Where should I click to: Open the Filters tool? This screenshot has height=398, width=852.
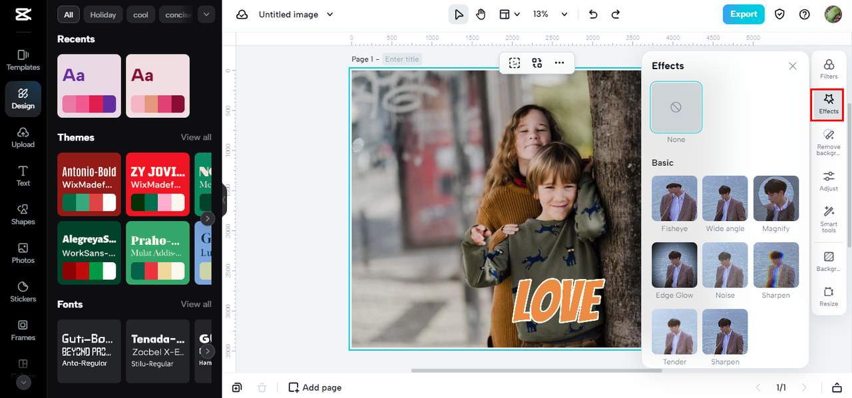[x=829, y=69]
